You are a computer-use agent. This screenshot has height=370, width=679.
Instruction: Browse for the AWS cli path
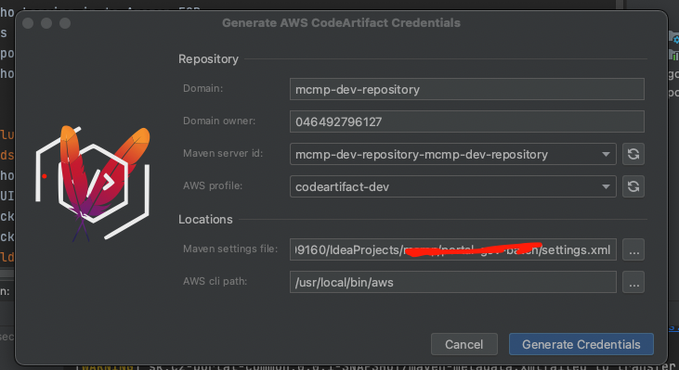pos(633,282)
